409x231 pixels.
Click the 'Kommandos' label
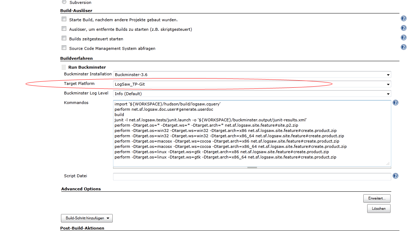pos(76,103)
